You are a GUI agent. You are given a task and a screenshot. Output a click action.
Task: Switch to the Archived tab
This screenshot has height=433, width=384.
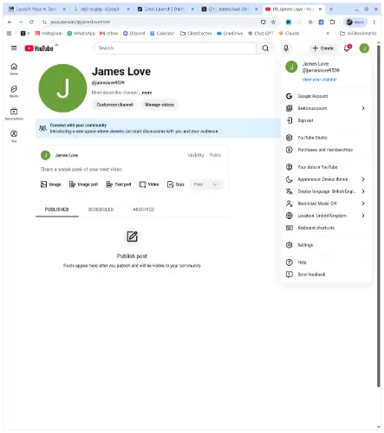pyautogui.click(x=143, y=210)
